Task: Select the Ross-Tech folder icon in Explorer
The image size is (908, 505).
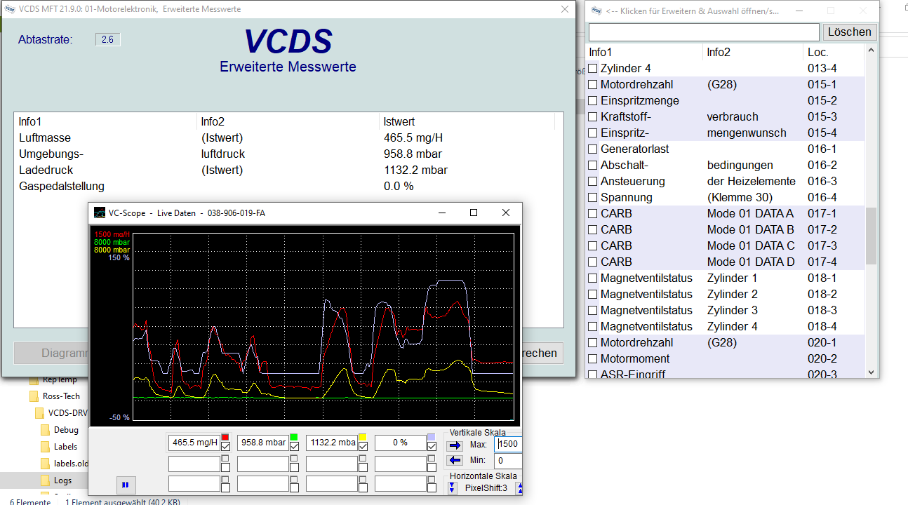Action: [x=34, y=396]
